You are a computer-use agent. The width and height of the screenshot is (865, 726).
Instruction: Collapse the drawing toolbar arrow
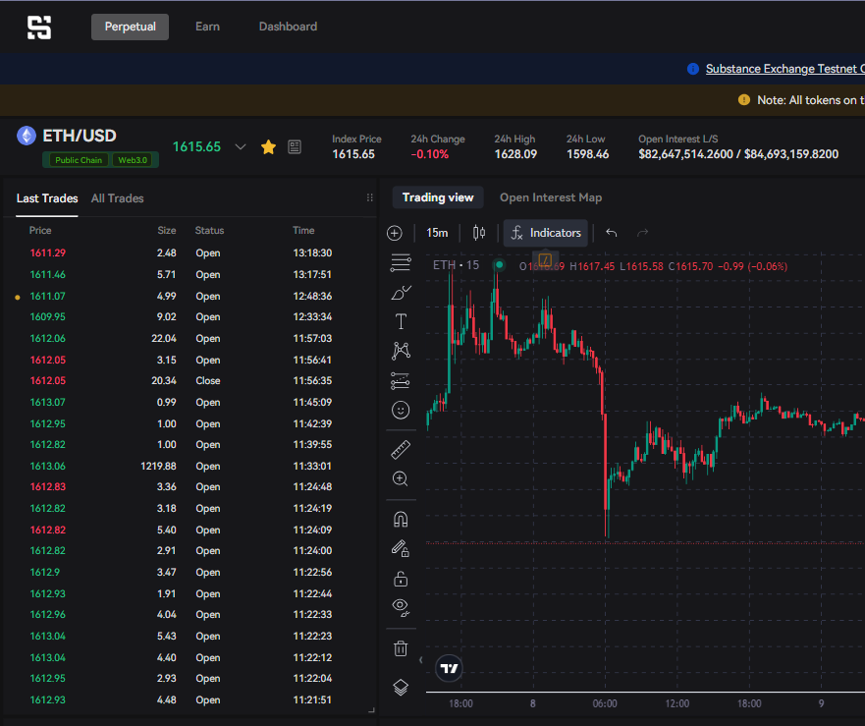click(421, 660)
